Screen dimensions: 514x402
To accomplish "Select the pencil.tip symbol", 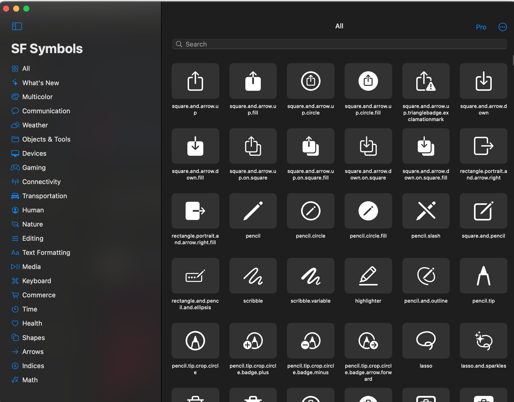I will point(483,276).
